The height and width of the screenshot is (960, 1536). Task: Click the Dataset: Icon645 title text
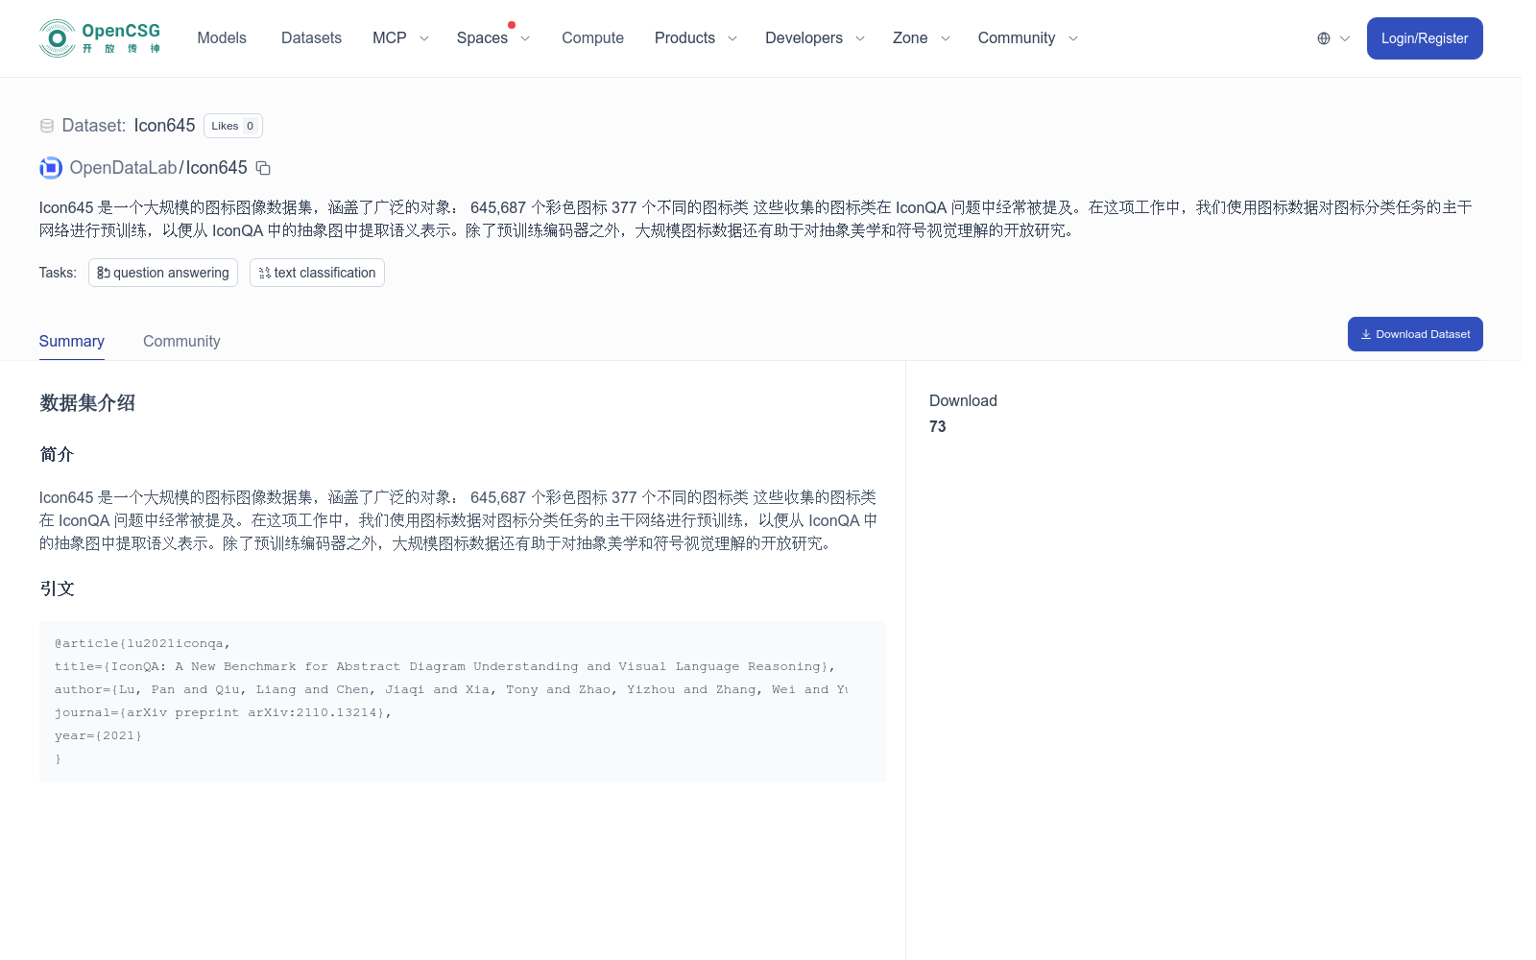129,126
